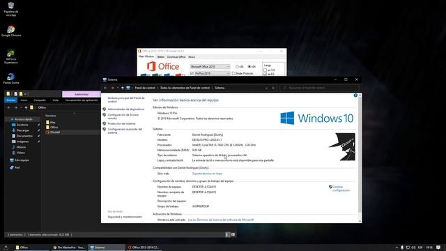Screen dimensions: 446x251
Task: Open the Google Chrome desktop icon
Action: 11,31
